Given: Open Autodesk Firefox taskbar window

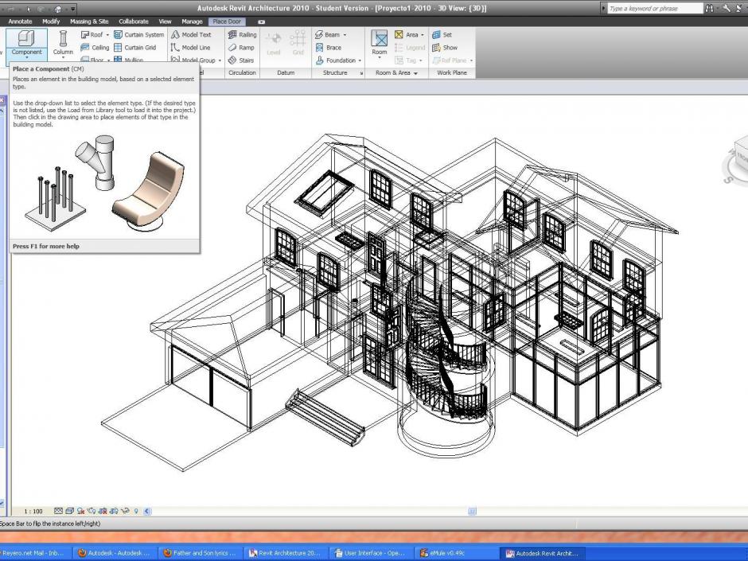Looking at the screenshot, I should point(115,553).
